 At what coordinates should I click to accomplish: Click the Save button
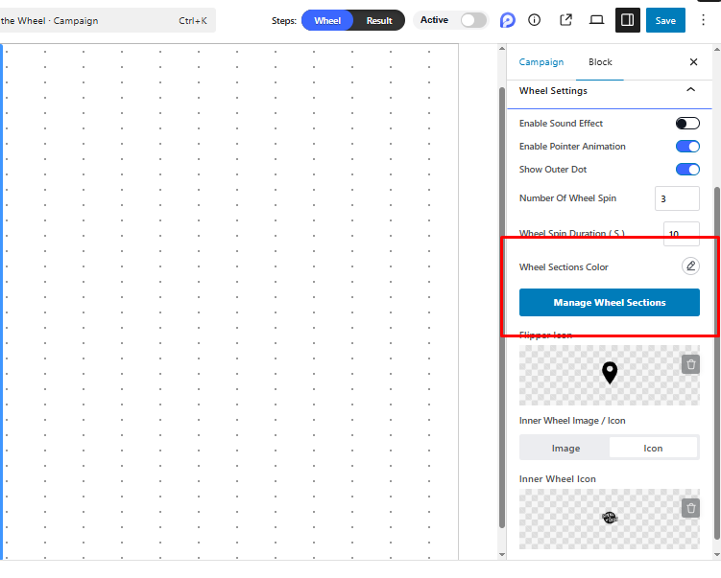point(665,20)
